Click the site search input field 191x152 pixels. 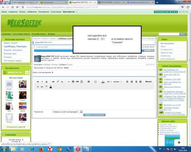pos(169,34)
